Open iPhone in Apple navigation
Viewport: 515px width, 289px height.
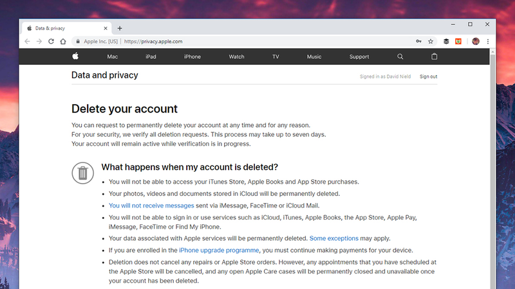click(x=192, y=57)
